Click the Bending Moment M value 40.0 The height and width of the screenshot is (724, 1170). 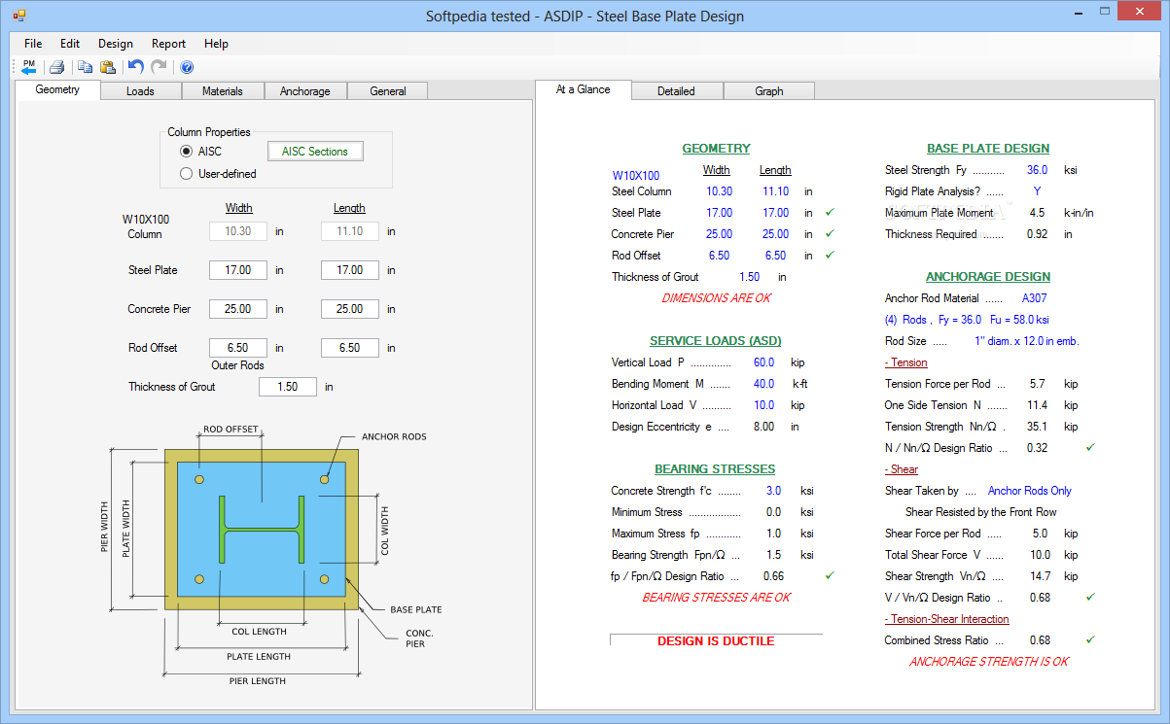764,384
